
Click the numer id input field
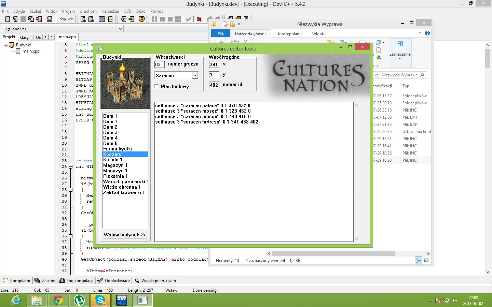[214, 85]
